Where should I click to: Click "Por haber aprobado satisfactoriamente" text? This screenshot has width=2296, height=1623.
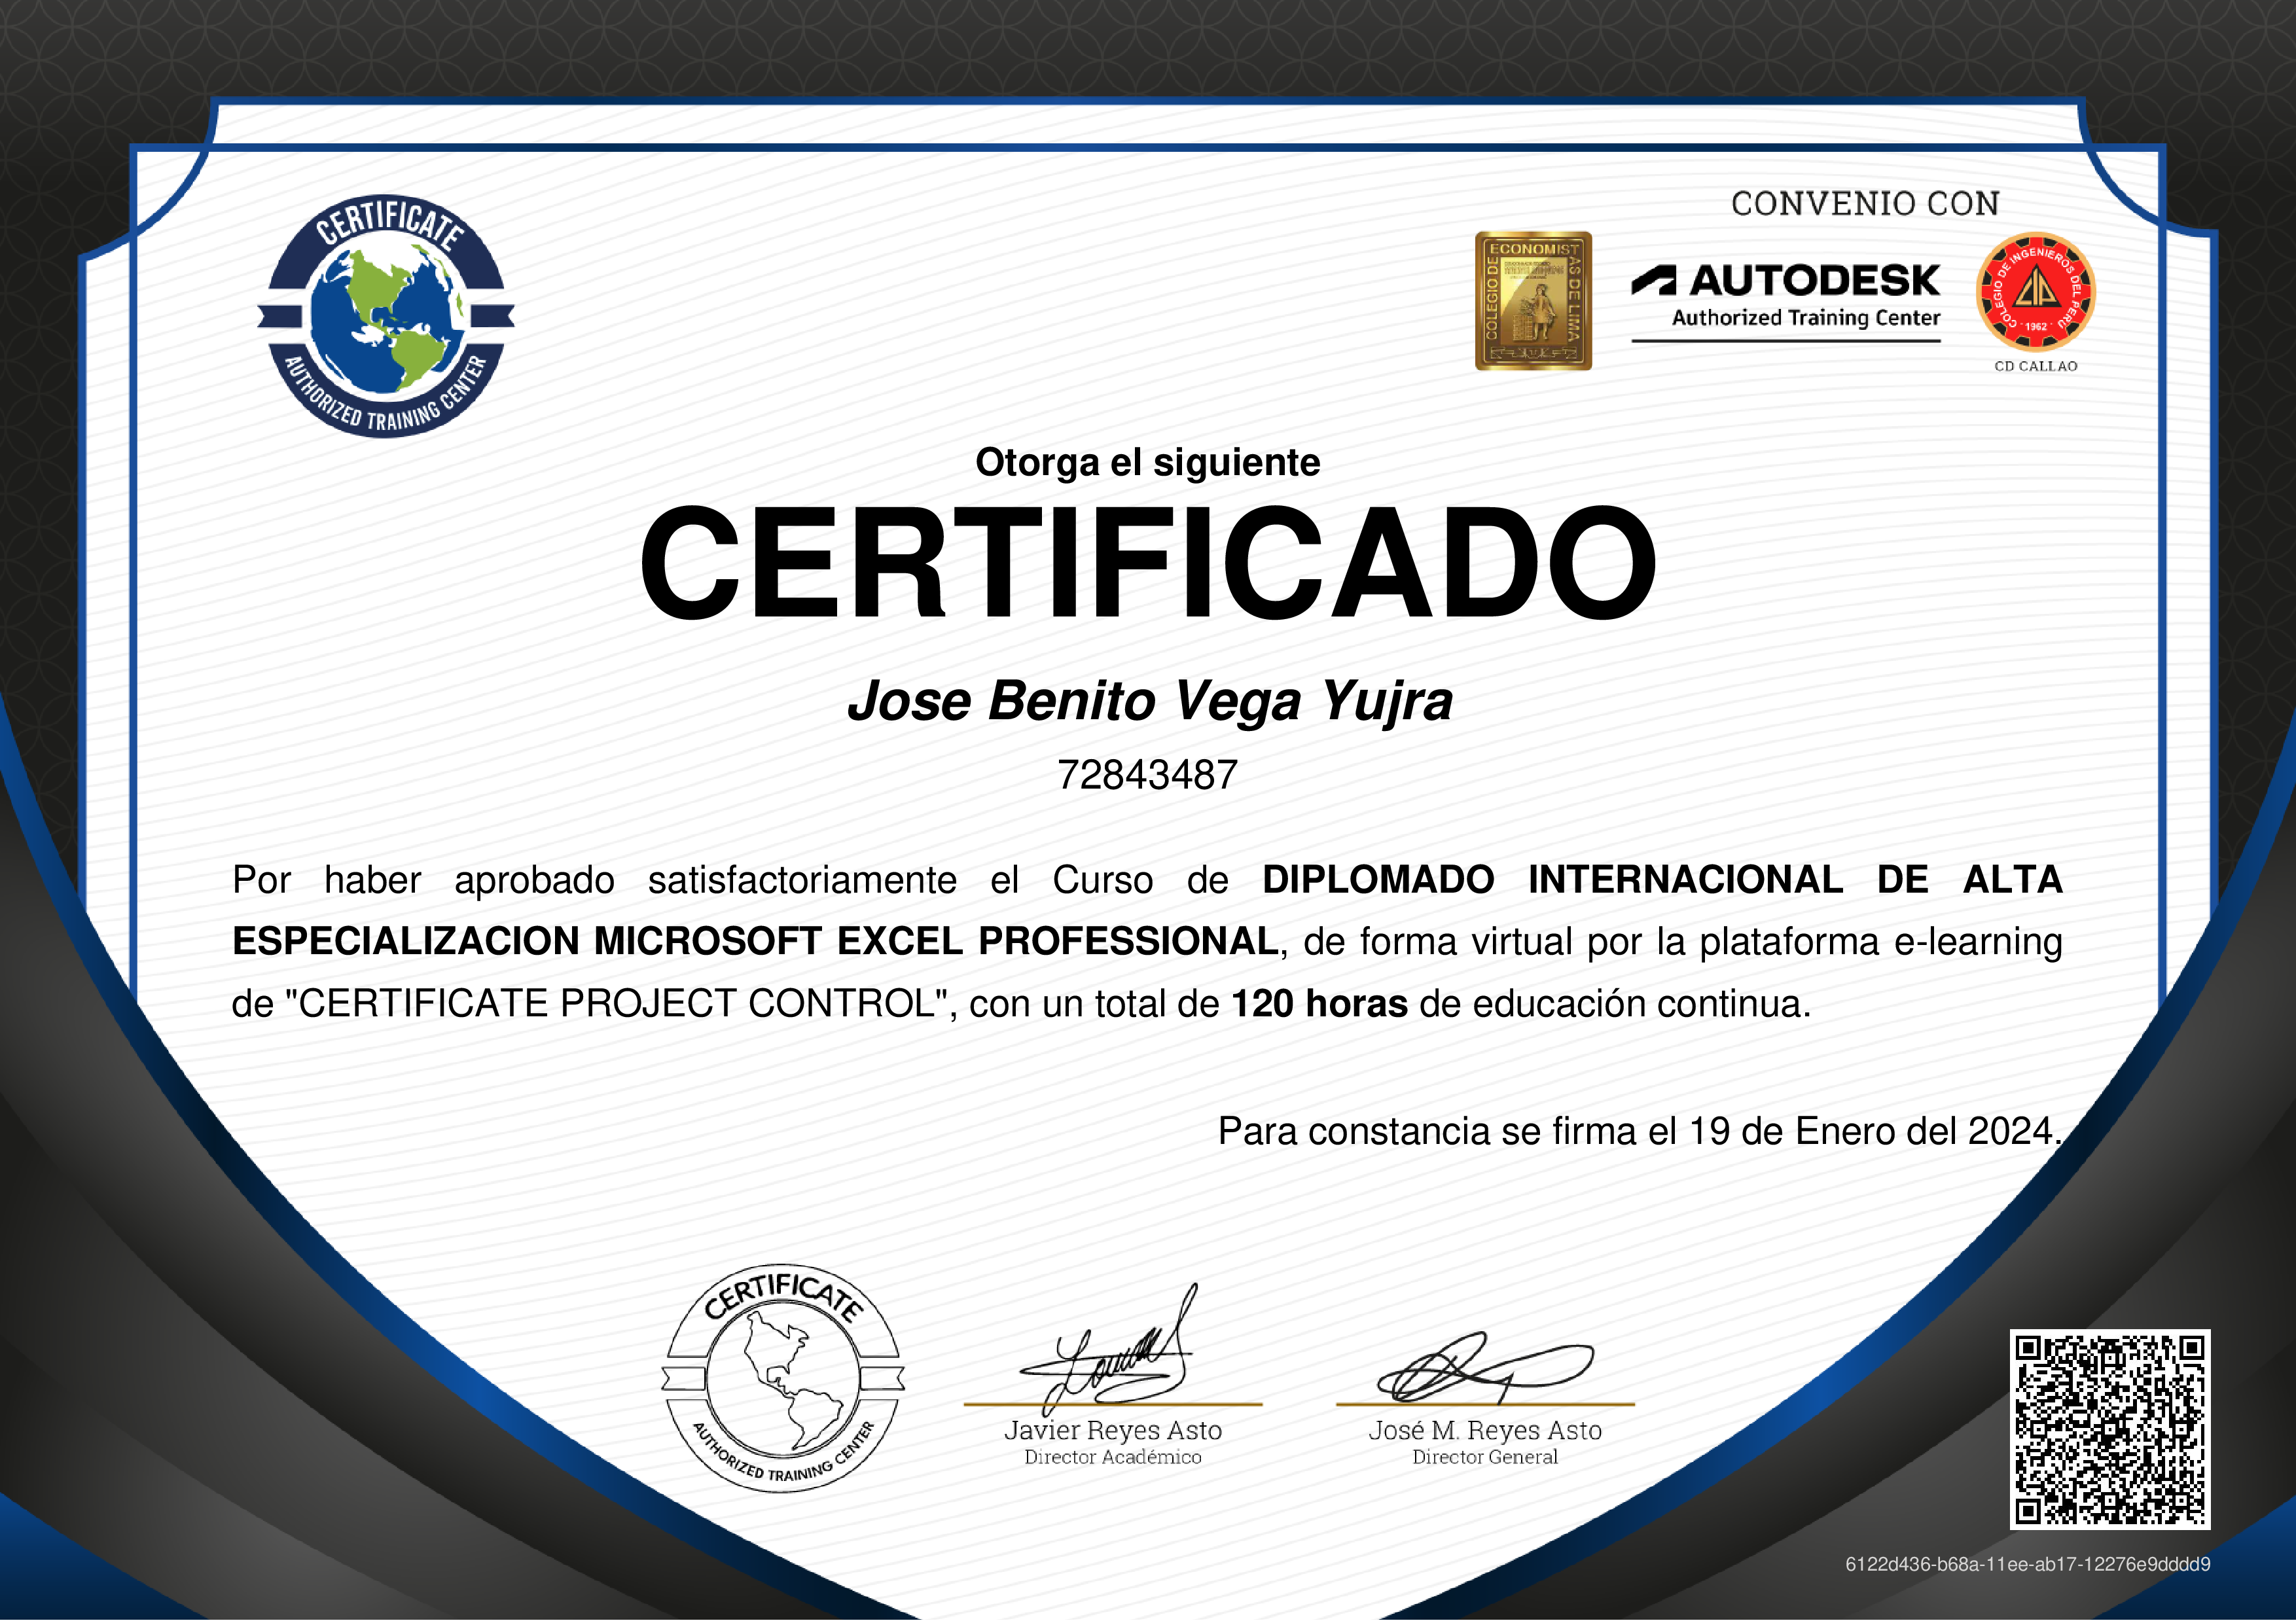595,880
